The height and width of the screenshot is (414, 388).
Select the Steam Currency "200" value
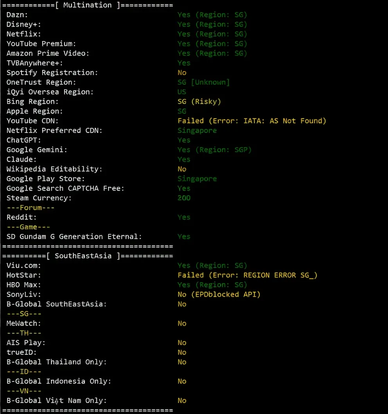[184, 198]
